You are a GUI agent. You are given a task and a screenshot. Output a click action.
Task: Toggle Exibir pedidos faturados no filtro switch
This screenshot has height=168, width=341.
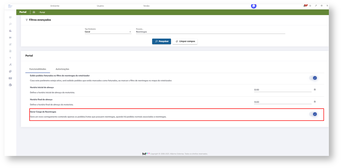click(313, 78)
